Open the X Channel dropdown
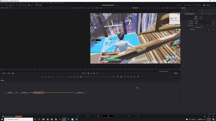Screen dimensions: 216x121 tap(202, 21)
